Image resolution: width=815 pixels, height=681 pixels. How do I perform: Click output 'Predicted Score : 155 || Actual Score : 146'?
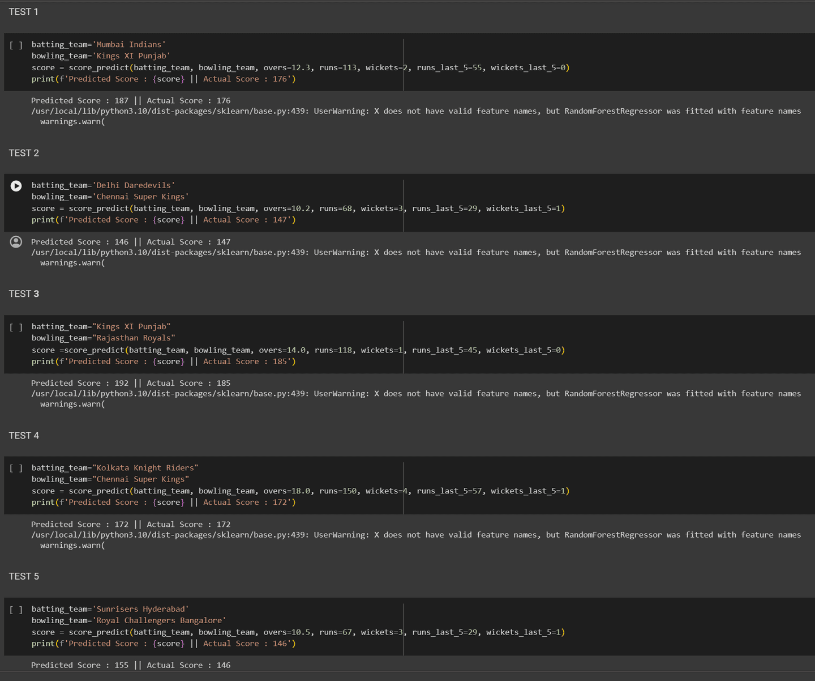[x=131, y=666]
